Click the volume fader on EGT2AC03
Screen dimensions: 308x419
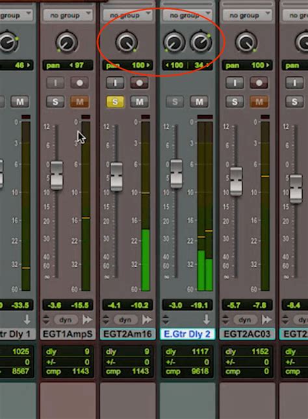(236, 182)
